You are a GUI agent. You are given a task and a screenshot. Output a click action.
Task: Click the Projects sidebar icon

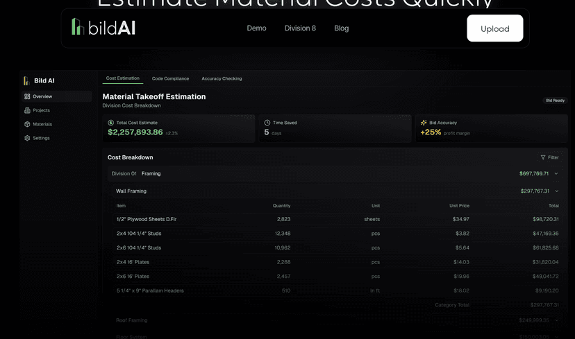coord(27,110)
